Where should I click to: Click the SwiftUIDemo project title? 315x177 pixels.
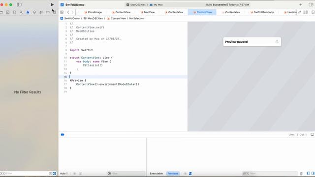(x=75, y=4)
